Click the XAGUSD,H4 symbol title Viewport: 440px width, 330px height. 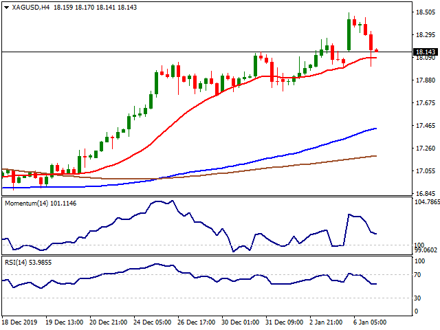point(31,8)
